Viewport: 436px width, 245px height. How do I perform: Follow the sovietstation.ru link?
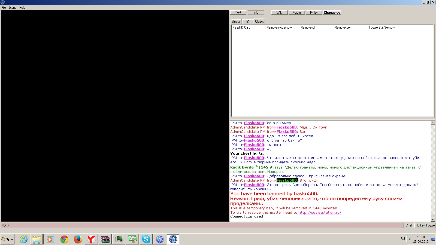320,213
